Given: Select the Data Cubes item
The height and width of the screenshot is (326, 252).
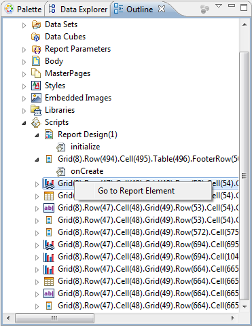Looking at the screenshot, I should (65, 37).
